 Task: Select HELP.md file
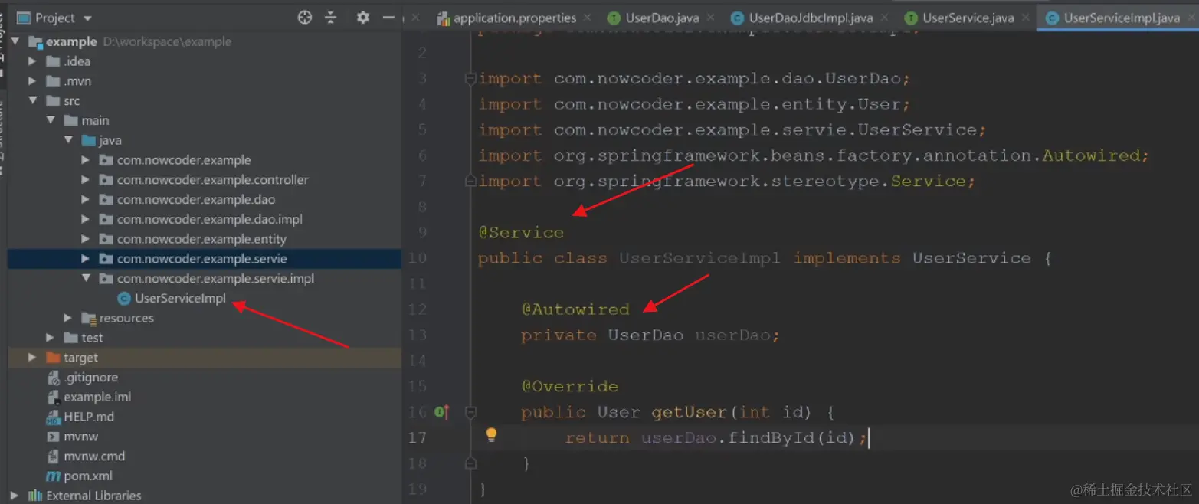(x=89, y=417)
